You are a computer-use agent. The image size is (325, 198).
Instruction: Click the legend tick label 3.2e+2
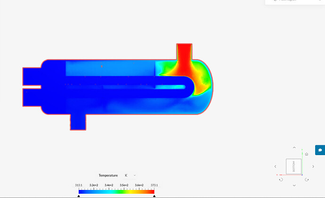coord(94,185)
